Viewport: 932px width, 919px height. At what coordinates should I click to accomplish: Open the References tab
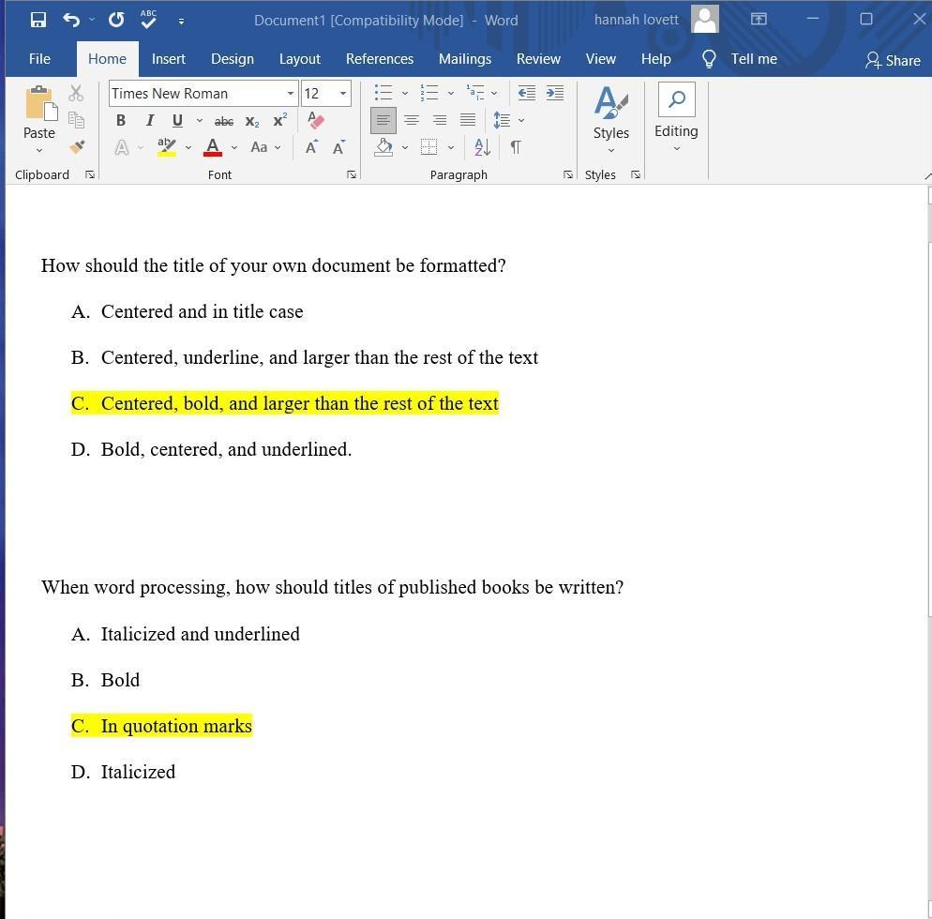point(379,59)
